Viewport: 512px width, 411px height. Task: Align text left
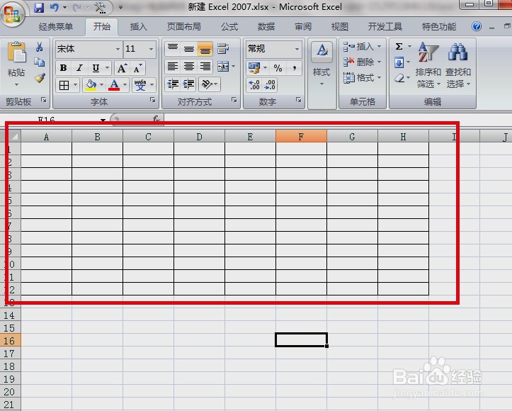pyautogui.click(x=173, y=67)
